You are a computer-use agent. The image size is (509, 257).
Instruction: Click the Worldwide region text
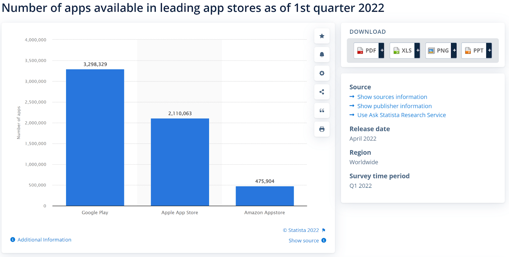click(364, 162)
